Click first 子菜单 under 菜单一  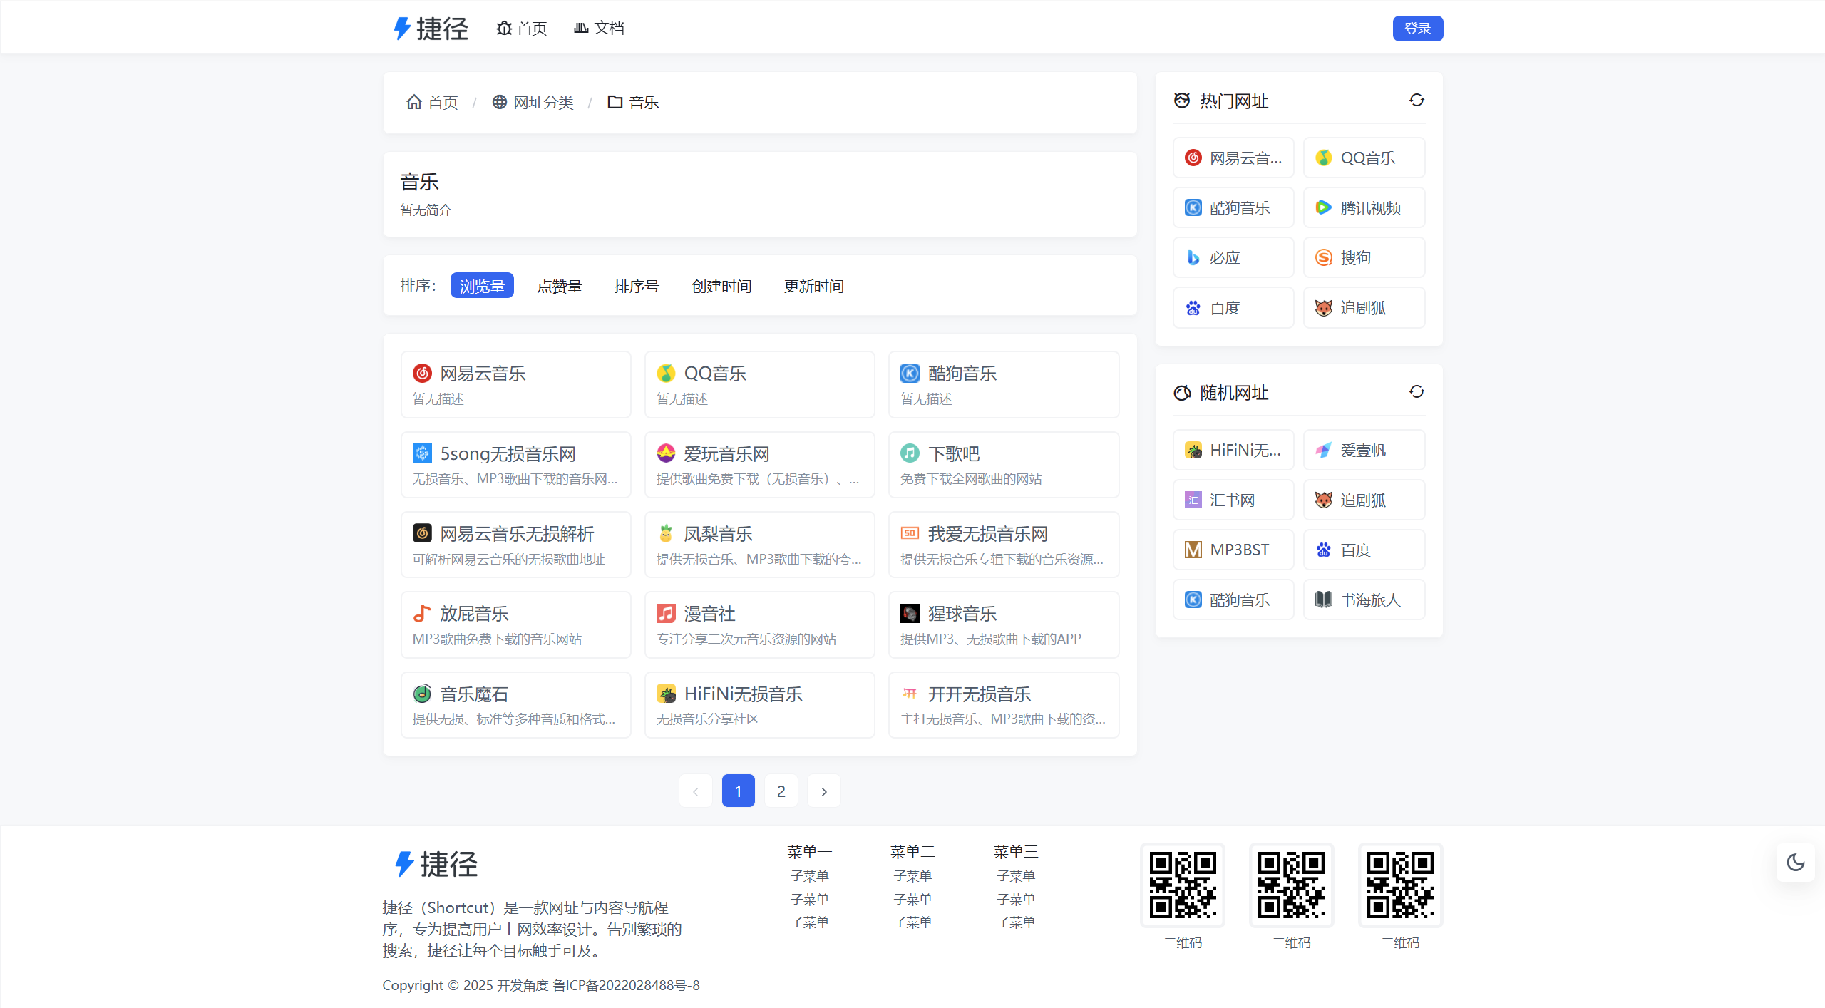pos(809,875)
